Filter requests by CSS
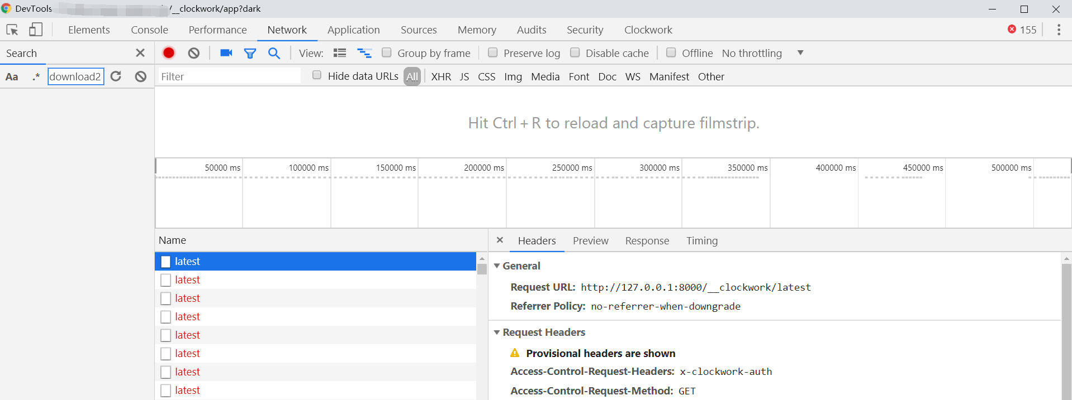This screenshot has height=400, width=1072. click(486, 76)
